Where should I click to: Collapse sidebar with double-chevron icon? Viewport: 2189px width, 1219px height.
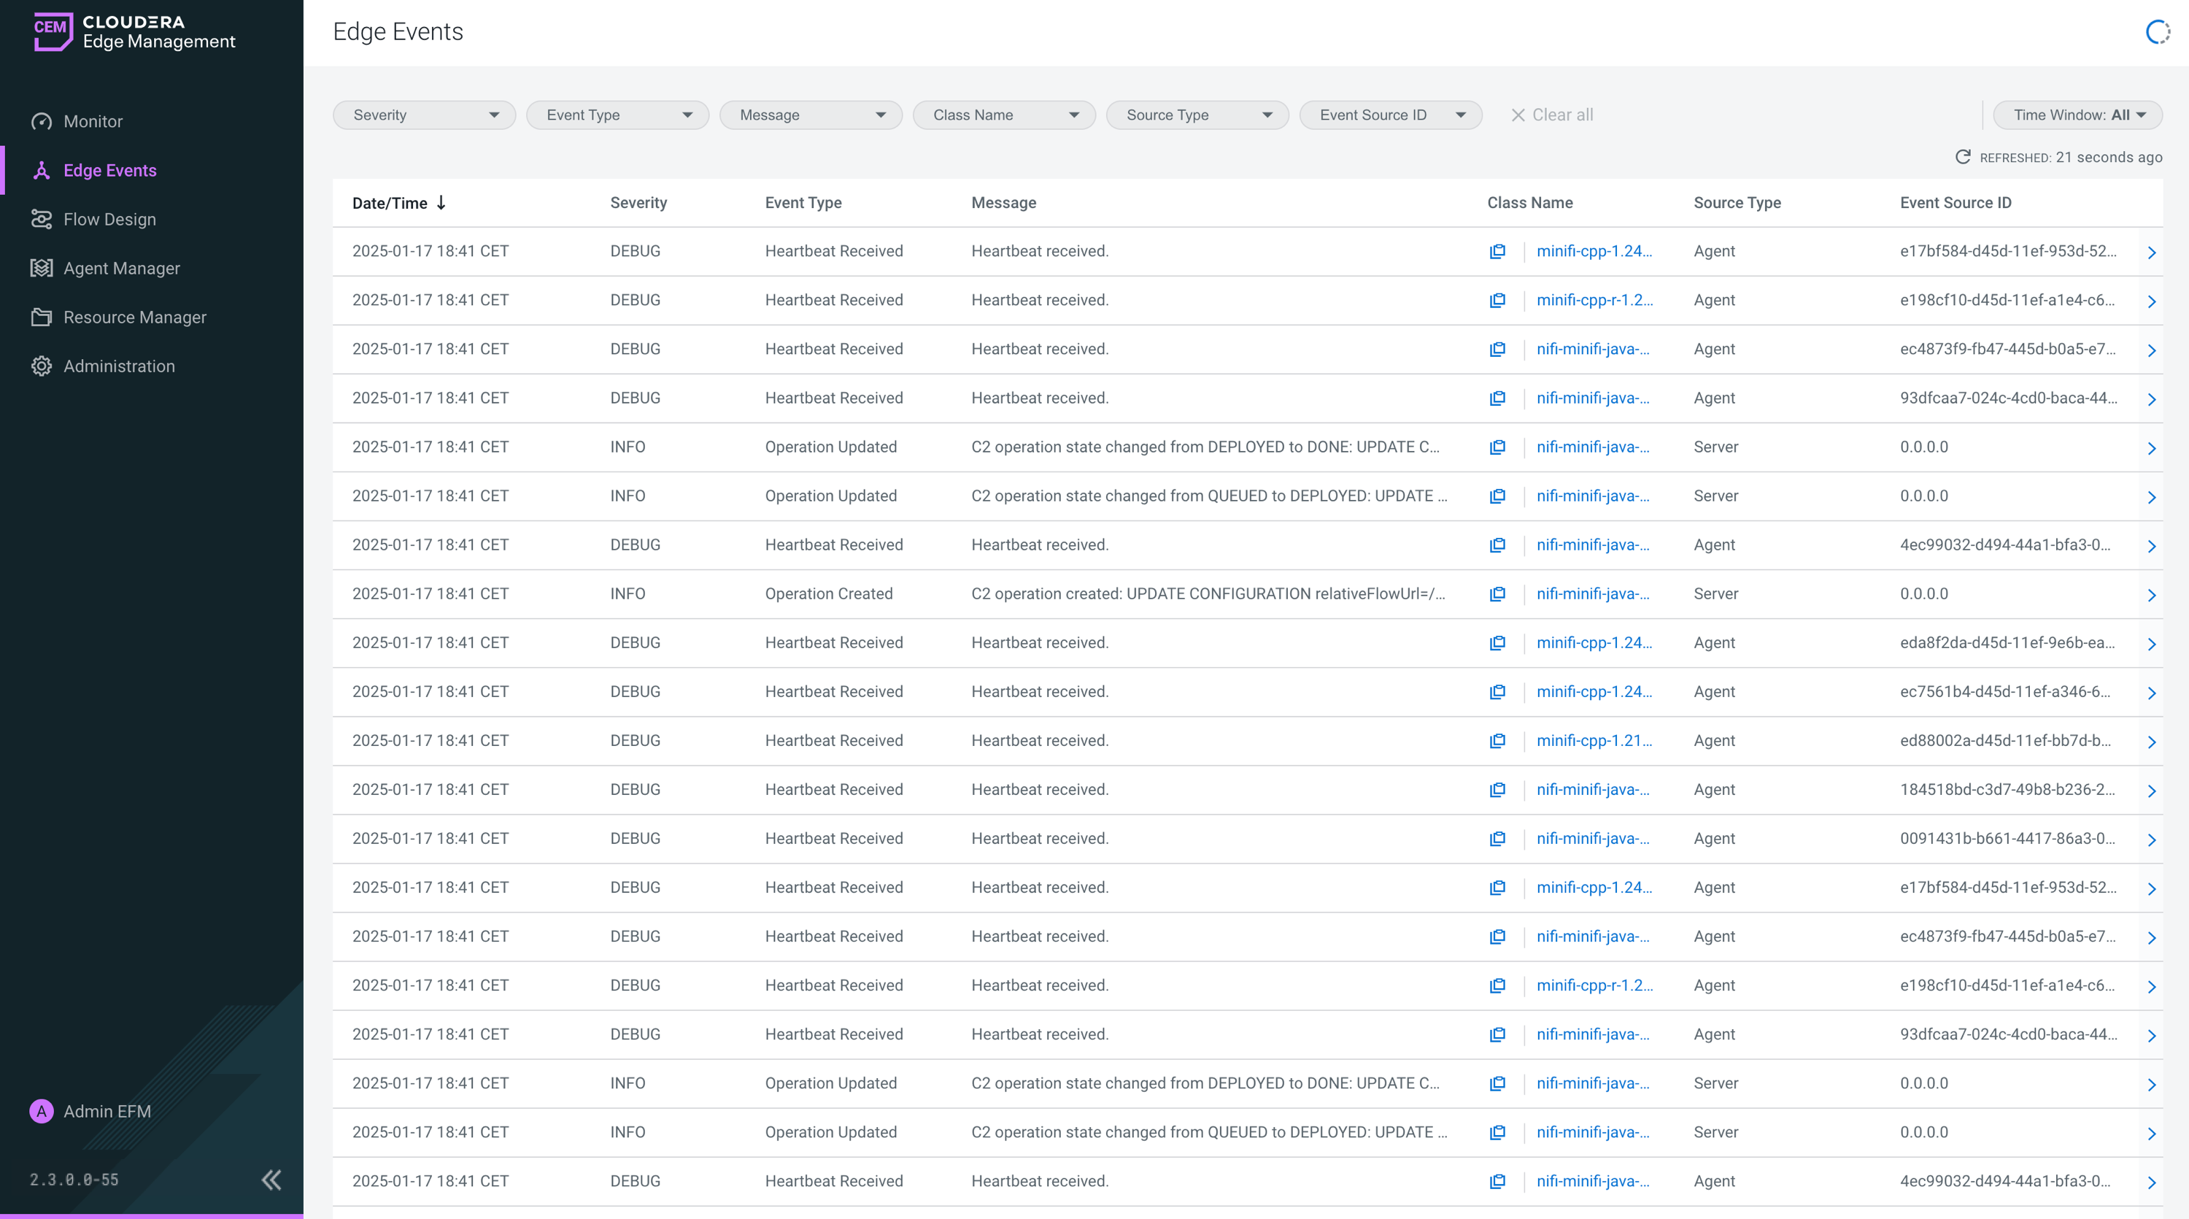pyautogui.click(x=271, y=1179)
